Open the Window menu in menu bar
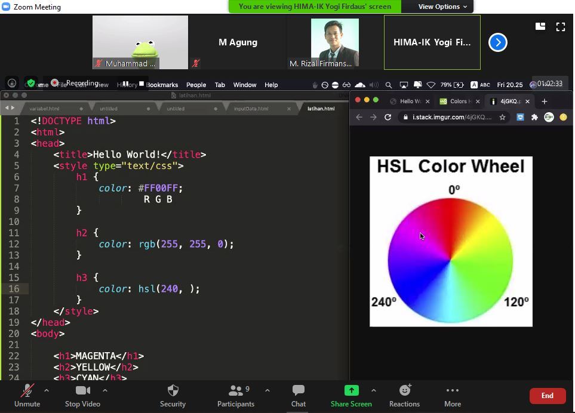This screenshot has height=413, width=575. (x=245, y=85)
